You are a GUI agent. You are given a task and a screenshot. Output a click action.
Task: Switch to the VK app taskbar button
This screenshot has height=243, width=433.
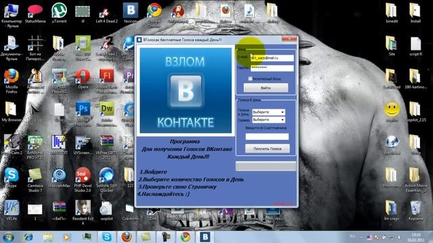205,237
